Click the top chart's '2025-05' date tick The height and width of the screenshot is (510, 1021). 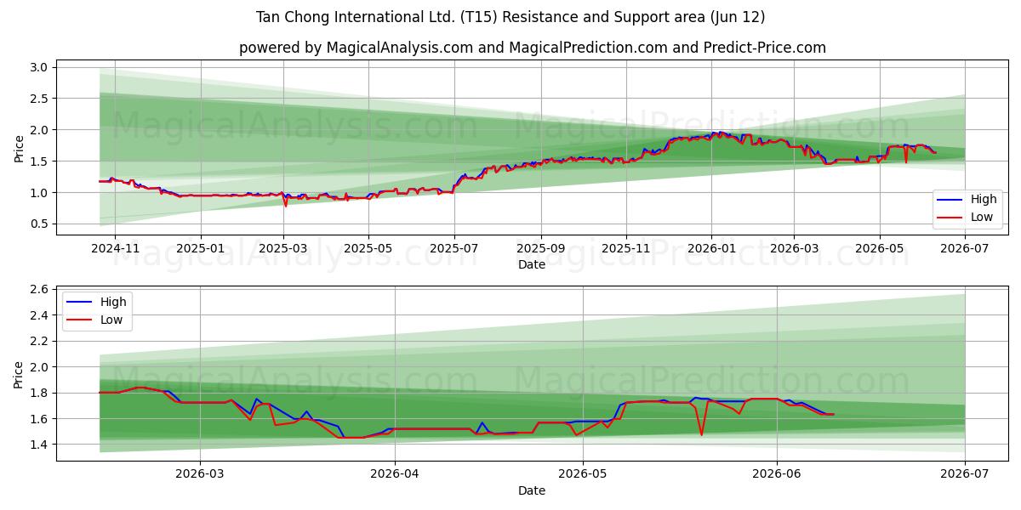coord(368,251)
